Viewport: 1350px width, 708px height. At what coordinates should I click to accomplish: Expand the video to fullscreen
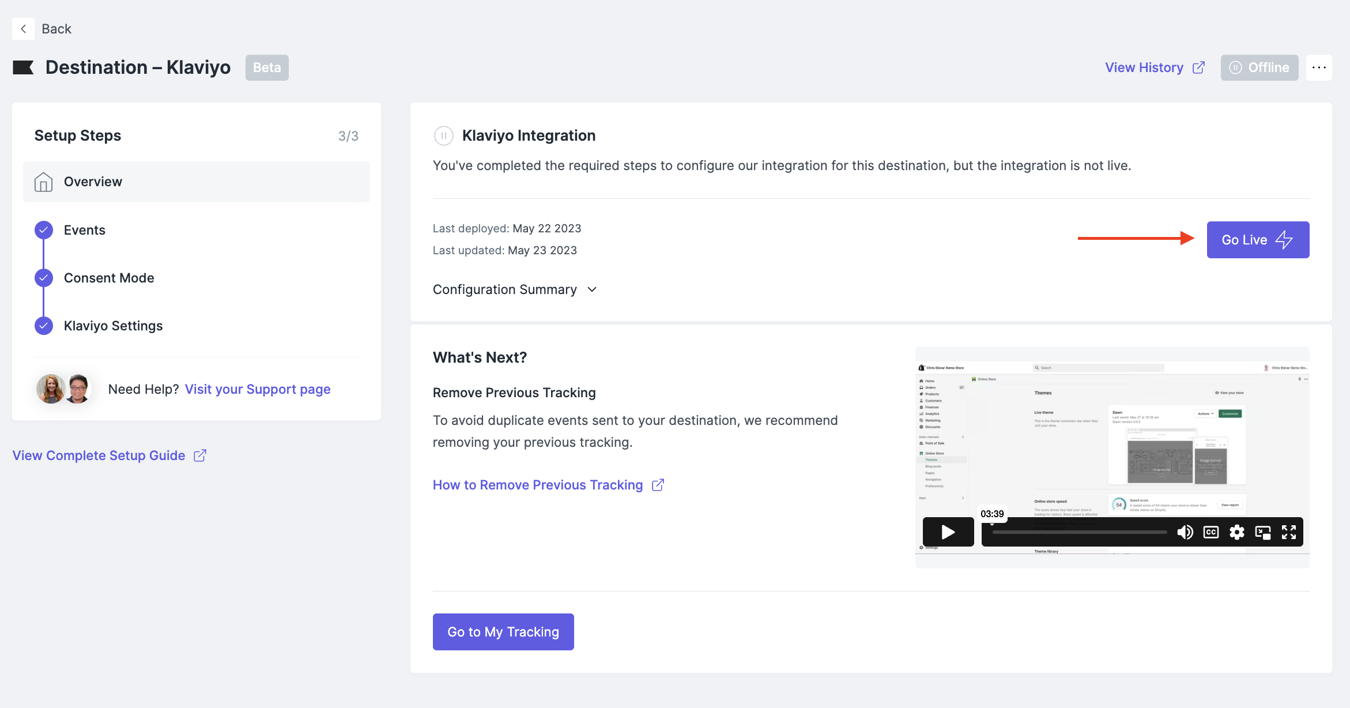click(1288, 532)
